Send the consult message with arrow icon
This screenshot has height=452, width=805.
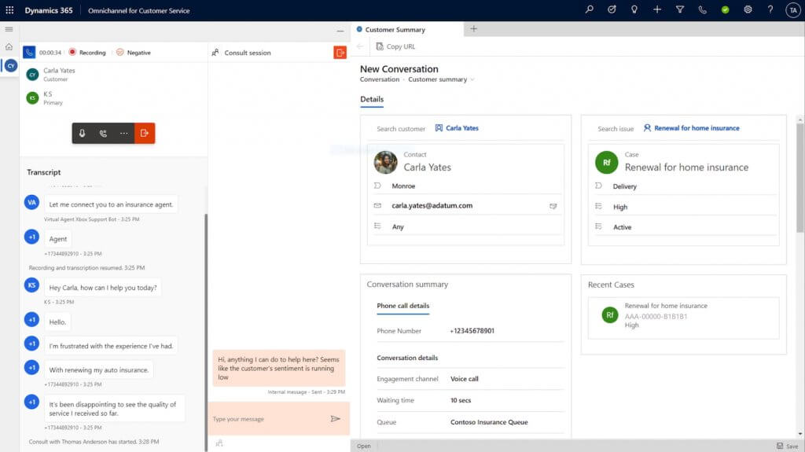tap(335, 419)
